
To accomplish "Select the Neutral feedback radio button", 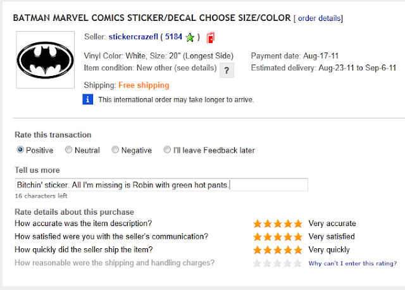I will (68, 149).
